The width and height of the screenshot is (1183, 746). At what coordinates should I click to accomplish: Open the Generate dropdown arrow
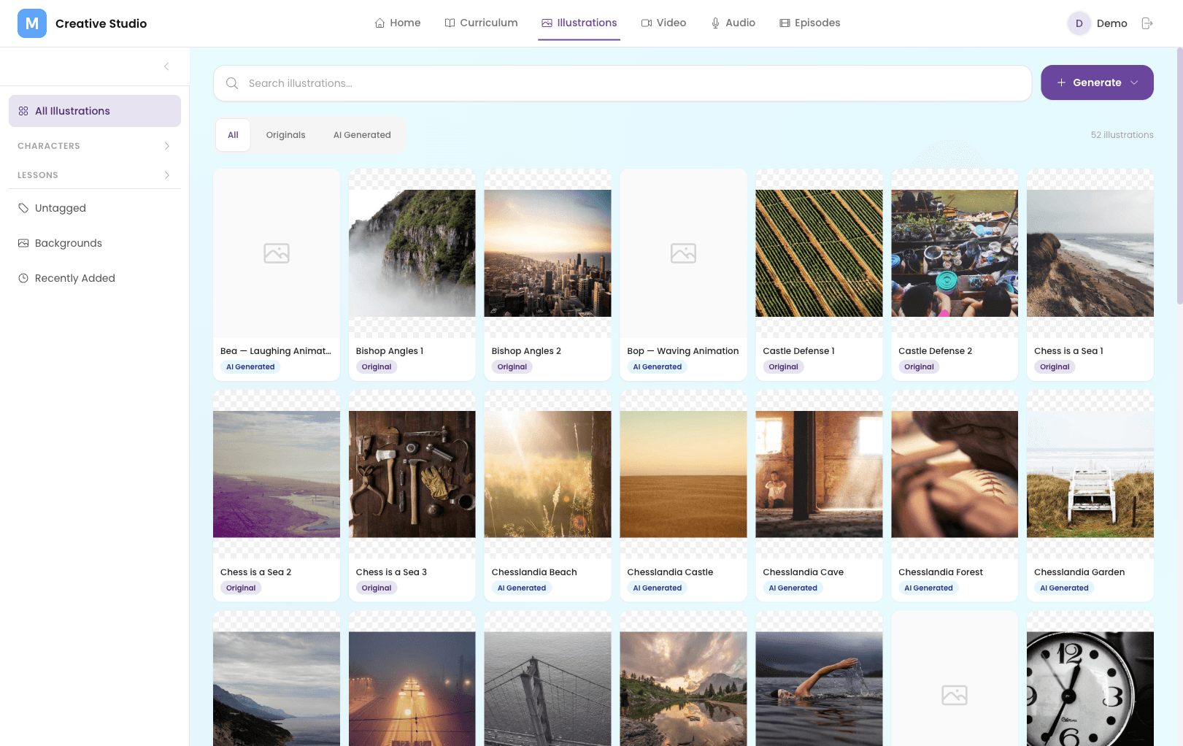[1134, 82]
